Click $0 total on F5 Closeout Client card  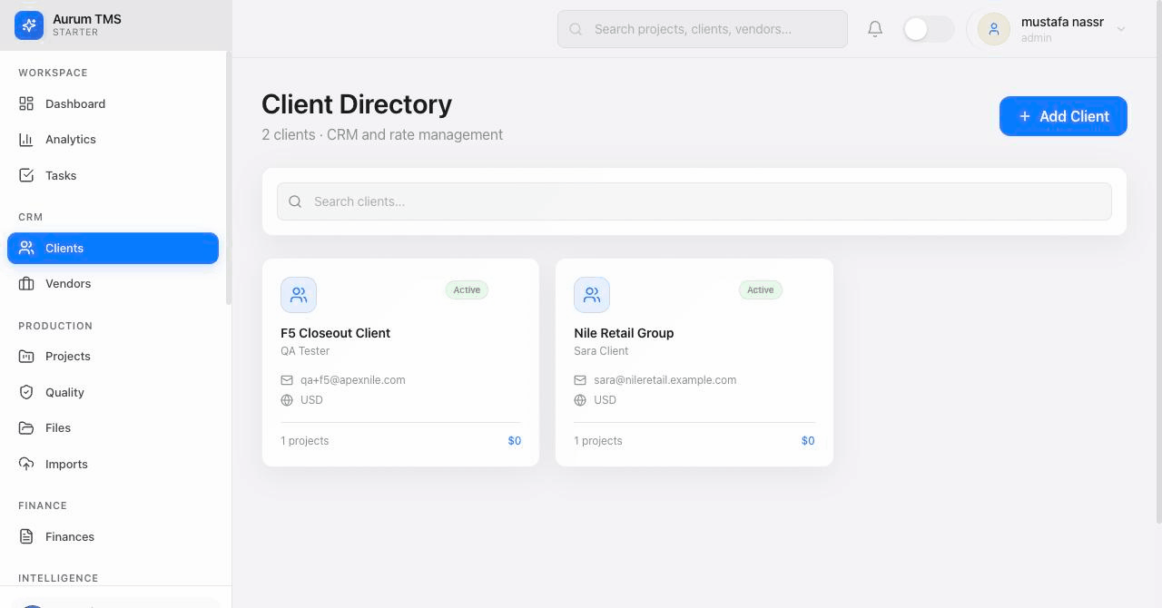[x=515, y=441]
